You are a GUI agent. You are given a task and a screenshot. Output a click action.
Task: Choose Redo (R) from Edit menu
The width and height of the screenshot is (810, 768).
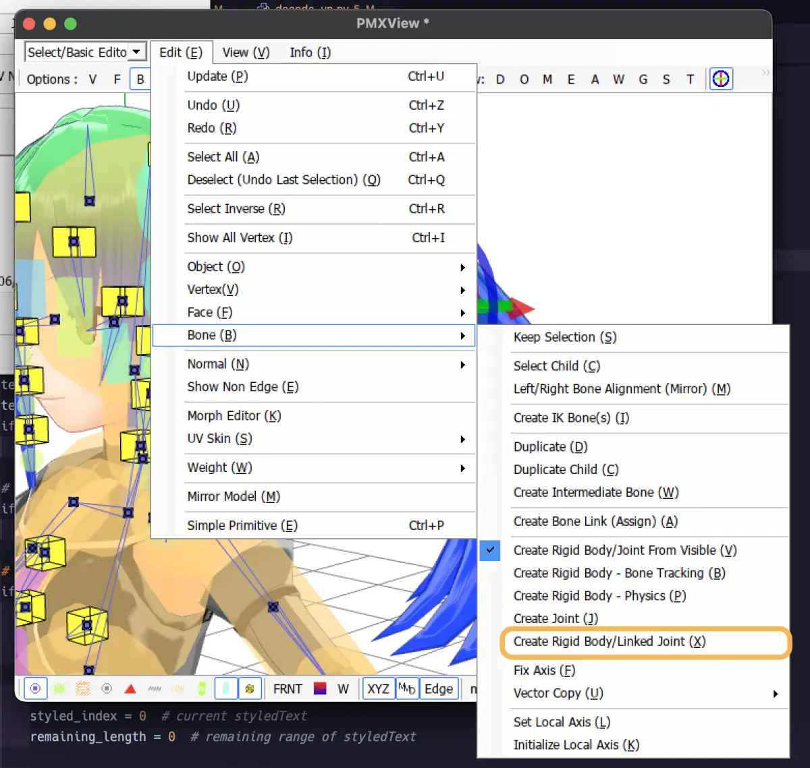pos(314,128)
